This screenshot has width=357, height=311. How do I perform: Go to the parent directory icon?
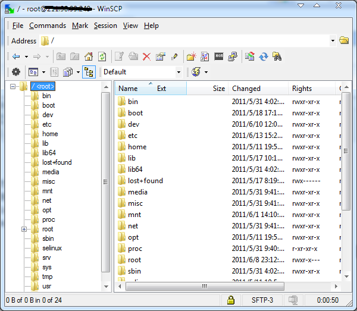pos(61,56)
